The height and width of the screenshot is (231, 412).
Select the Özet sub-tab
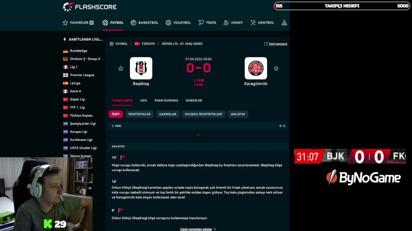tap(116, 114)
